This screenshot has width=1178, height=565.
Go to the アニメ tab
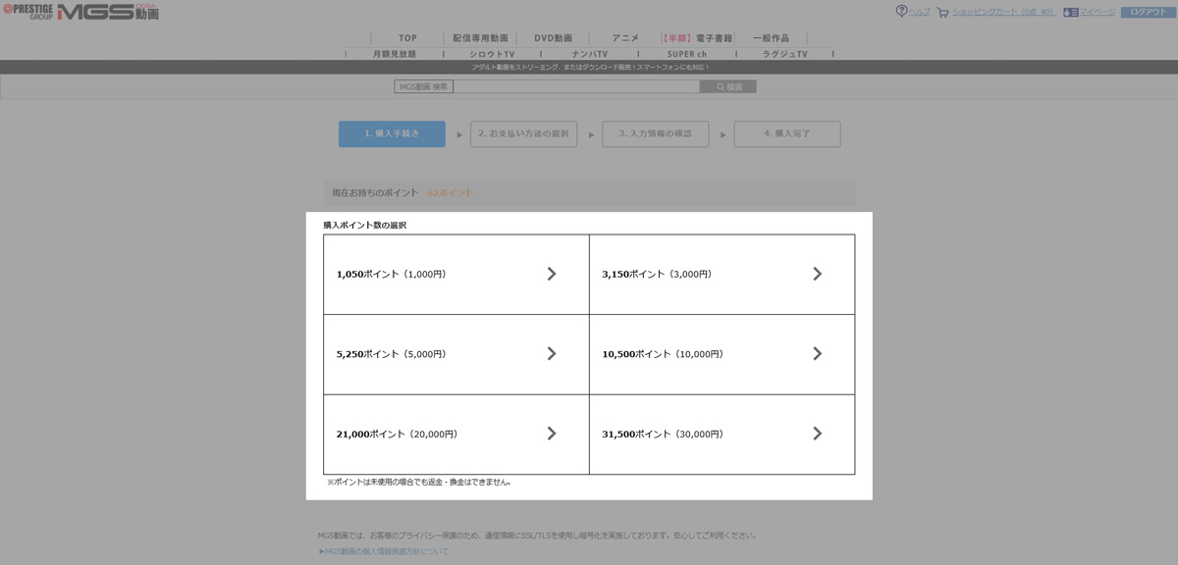(x=625, y=38)
